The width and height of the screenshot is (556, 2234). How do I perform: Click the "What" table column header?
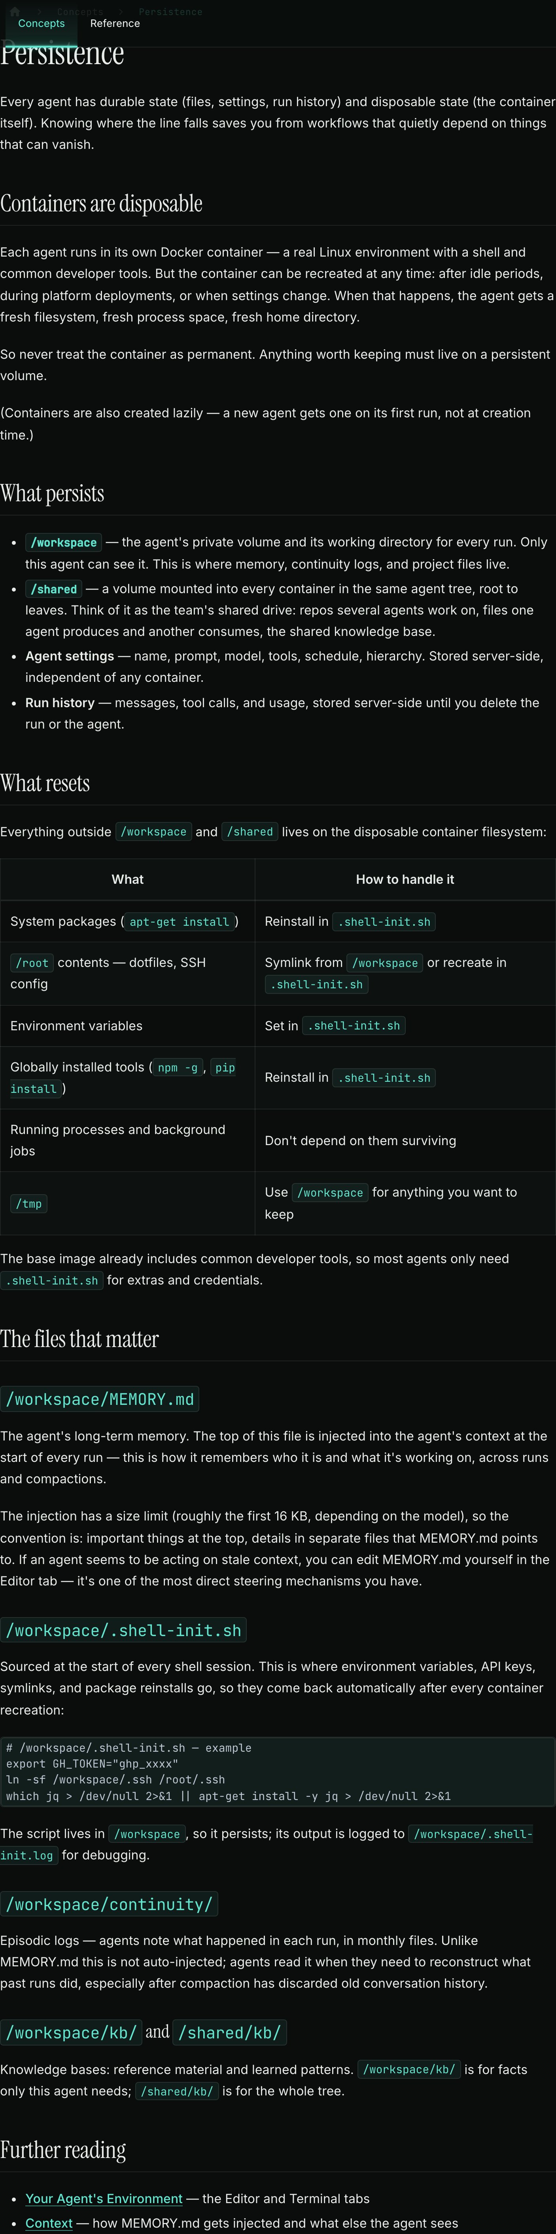pyautogui.click(x=127, y=879)
